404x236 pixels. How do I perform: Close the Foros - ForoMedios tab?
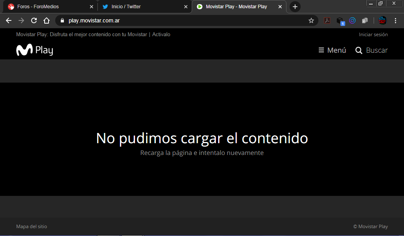(92, 7)
